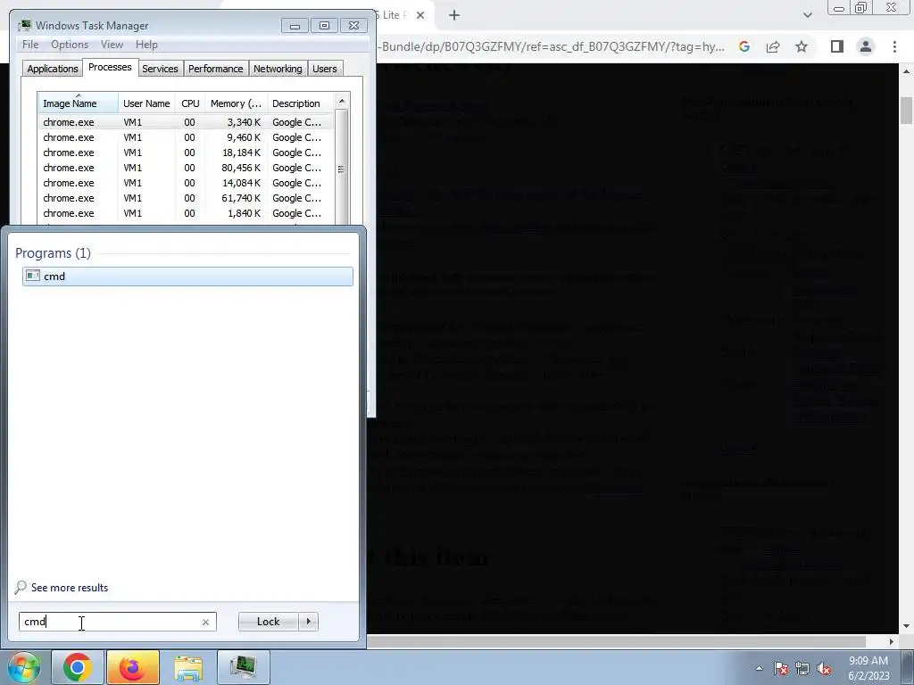Click the share page icon
This screenshot has height=685, width=914.
coord(773,46)
